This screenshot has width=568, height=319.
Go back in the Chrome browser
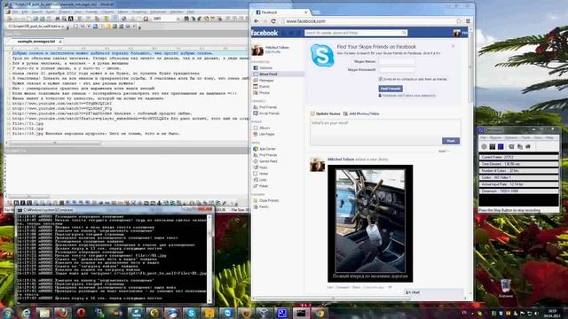(x=256, y=21)
